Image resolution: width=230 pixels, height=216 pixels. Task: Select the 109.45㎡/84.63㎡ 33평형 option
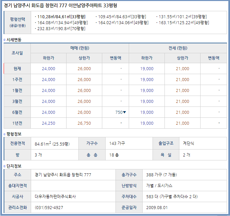[x=122, y=17]
